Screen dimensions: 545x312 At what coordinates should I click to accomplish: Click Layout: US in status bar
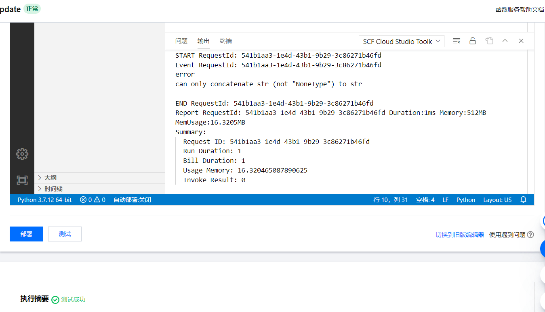click(x=497, y=200)
